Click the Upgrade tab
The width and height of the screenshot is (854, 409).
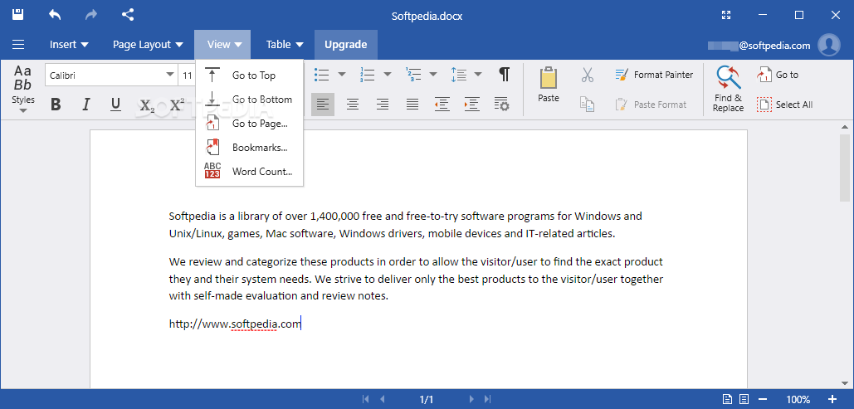pos(346,45)
